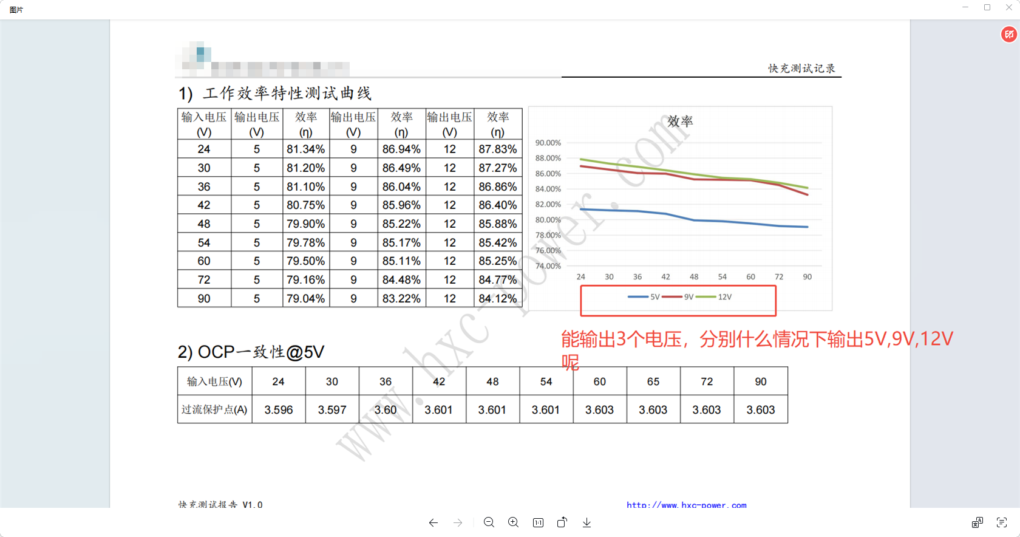Click the 输入电压(V) header in OCP table
This screenshot has height=537, width=1020.
pyautogui.click(x=214, y=381)
